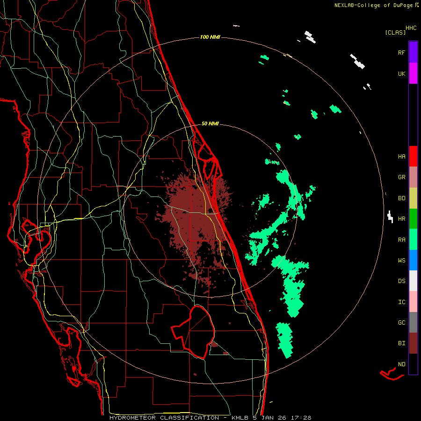
Task: Click the HYDROMETEOR CLASSIFICATION title text
Action: point(164,418)
